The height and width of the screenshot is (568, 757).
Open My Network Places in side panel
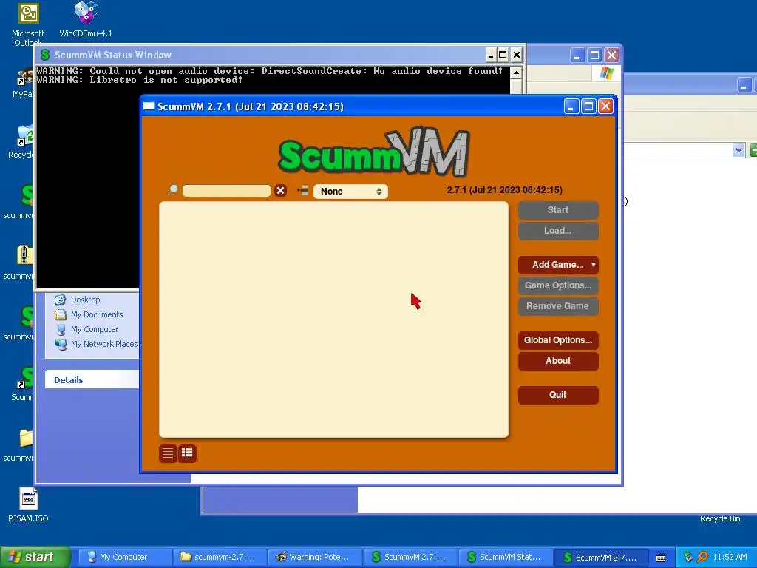(104, 344)
